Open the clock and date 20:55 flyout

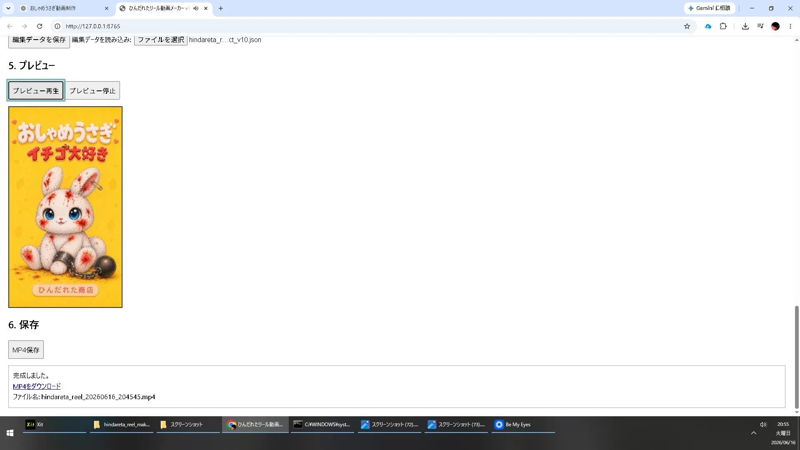[783, 433]
